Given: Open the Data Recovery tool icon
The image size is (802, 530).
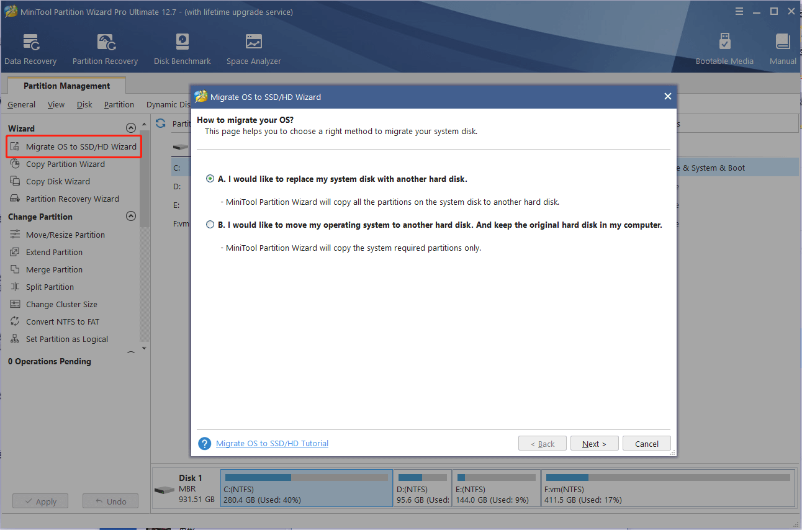Looking at the screenshot, I should coord(30,43).
